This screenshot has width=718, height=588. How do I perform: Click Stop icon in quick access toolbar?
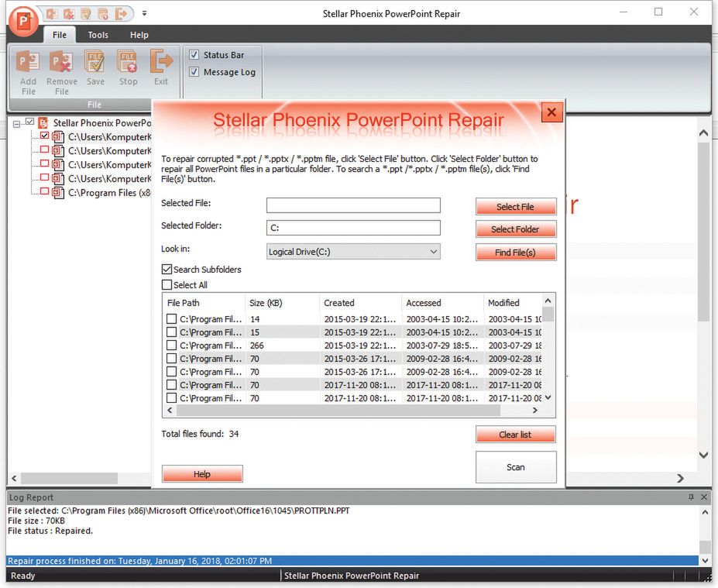pyautogui.click(x=104, y=14)
